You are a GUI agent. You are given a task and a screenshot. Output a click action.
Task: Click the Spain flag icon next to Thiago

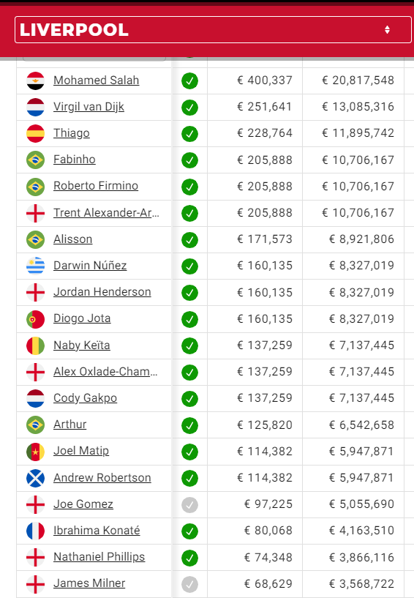[x=35, y=133]
